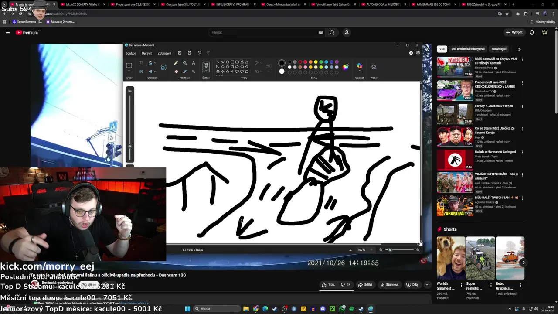Screen dimensions: 558x314
Task: Switch to the KAMERAMAN JDE DO TOHO tab
Action: [433, 4]
